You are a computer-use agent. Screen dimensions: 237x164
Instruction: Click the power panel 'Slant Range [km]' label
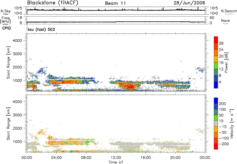[x=8, y=62]
